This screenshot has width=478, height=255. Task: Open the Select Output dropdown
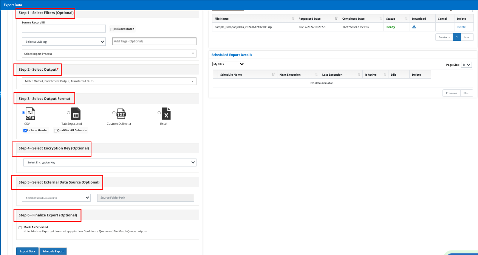pos(109,81)
